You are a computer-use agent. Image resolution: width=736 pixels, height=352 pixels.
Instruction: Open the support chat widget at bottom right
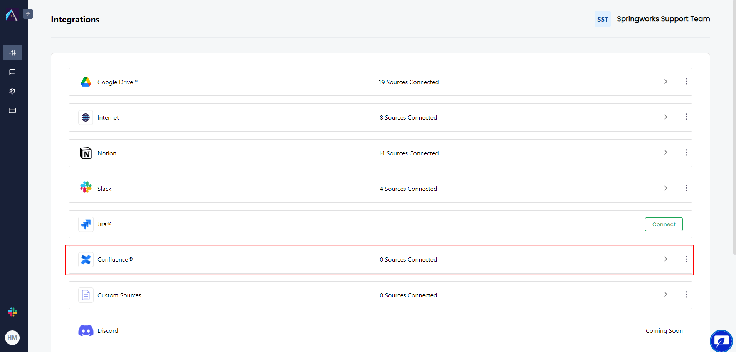[721, 341]
